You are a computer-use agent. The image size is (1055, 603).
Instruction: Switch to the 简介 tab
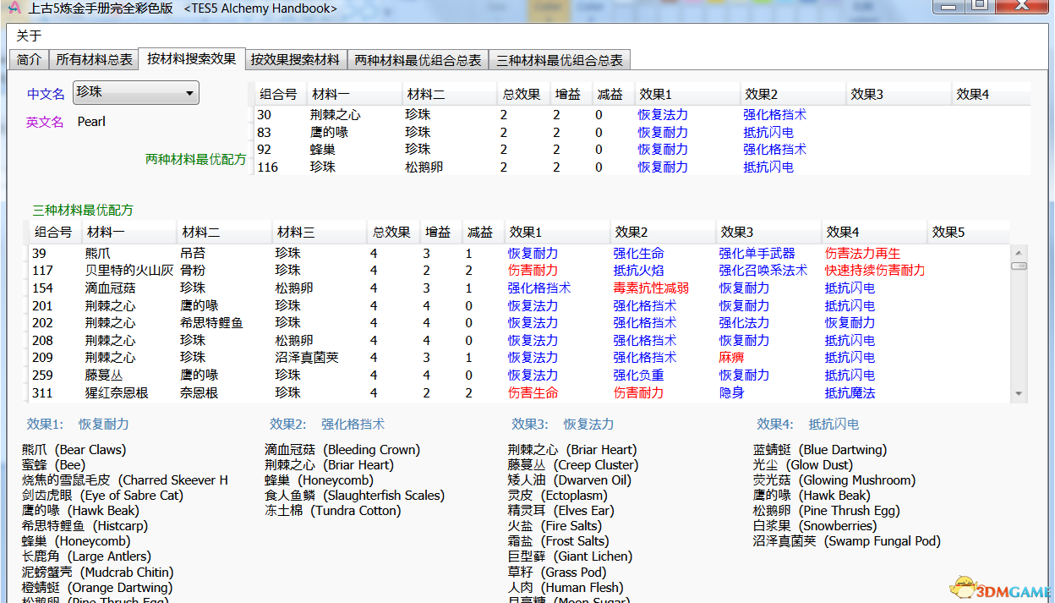click(29, 60)
